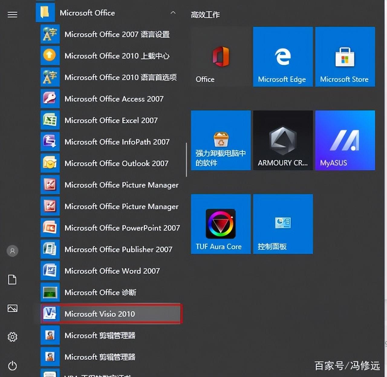Open the user account icon
This screenshot has height=377, width=387.
(12, 251)
